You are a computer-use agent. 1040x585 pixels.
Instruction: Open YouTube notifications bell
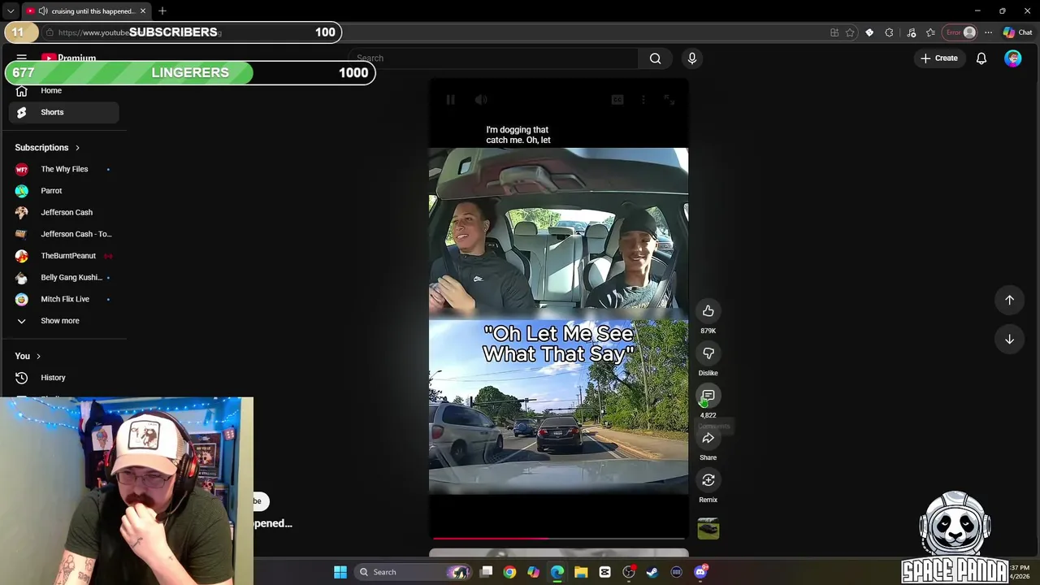(x=981, y=58)
